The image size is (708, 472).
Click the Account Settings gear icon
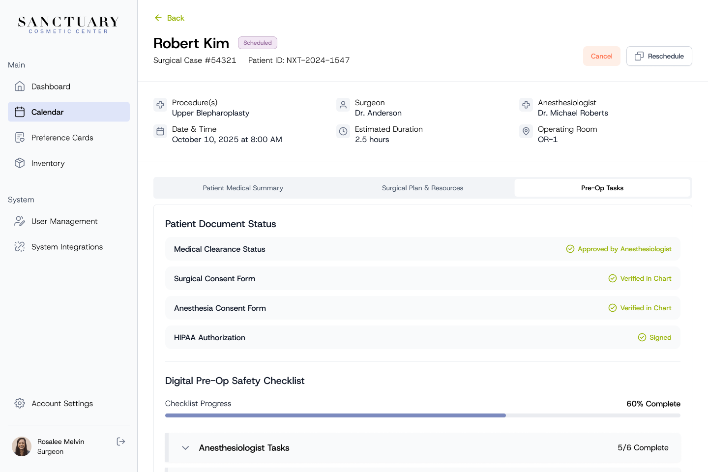click(20, 403)
